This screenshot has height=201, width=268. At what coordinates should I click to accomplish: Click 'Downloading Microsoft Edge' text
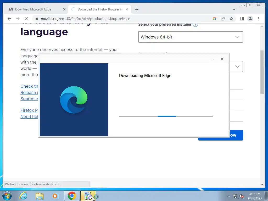tap(145, 76)
